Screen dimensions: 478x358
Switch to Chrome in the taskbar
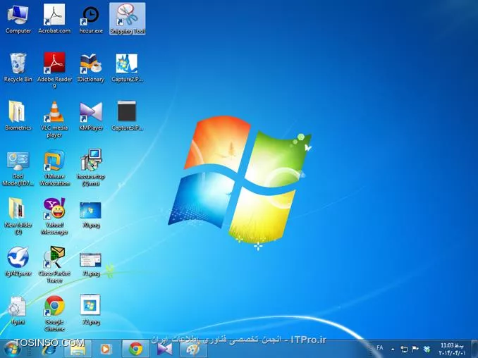pyautogui.click(x=136, y=349)
